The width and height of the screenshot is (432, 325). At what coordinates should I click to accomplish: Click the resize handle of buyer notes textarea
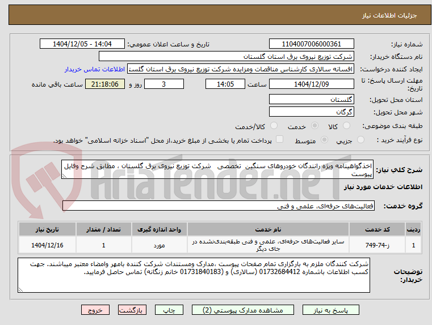[20, 289]
